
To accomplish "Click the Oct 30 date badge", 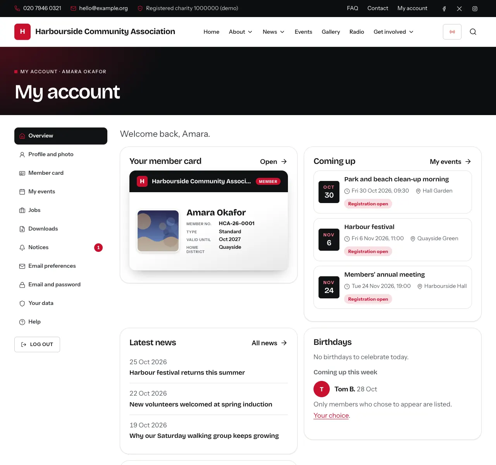I will pyautogui.click(x=329, y=192).
